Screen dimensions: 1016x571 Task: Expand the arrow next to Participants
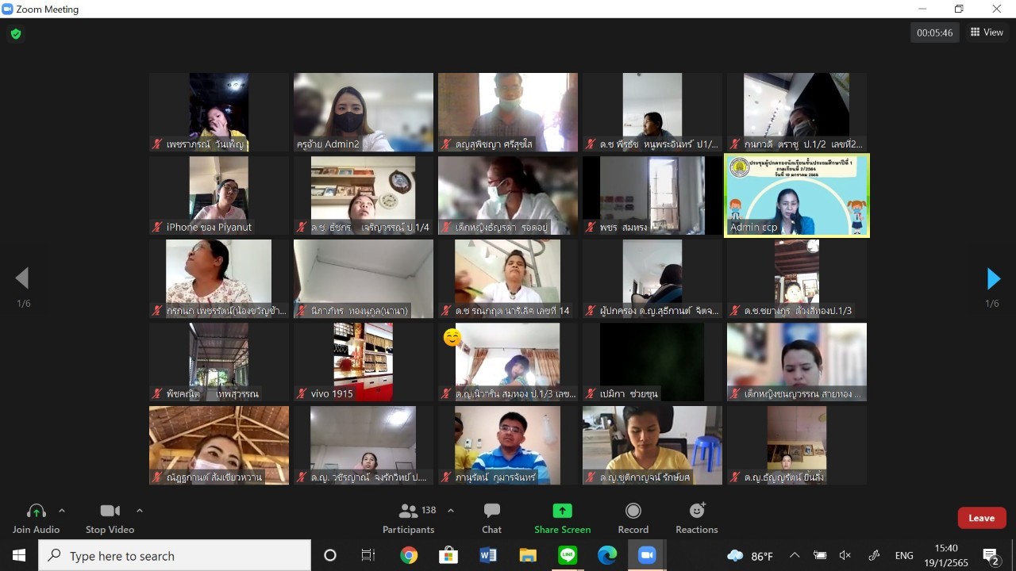[x=451, y=511]
